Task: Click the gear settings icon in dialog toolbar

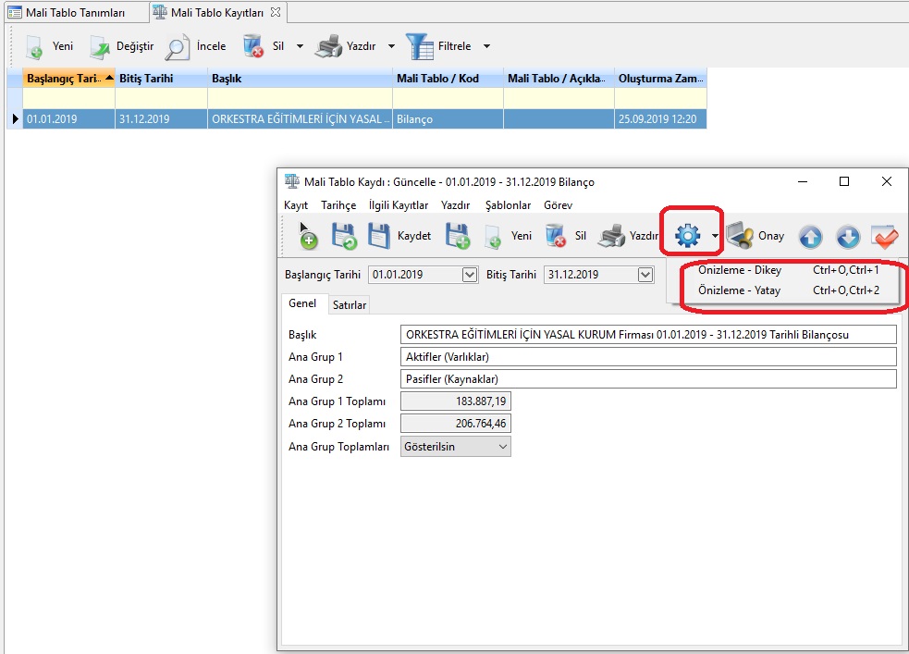Action: pos(688,237)
